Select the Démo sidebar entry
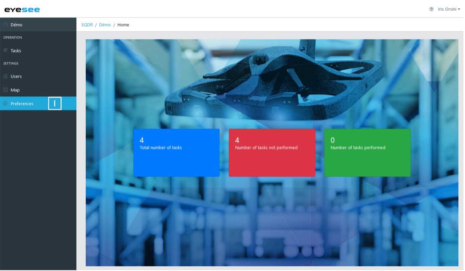This screenshot has width=465, height=271. tap(38, 25)
